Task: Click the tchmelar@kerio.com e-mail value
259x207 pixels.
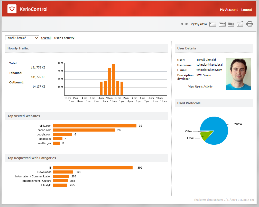Action: coord(209,70)
